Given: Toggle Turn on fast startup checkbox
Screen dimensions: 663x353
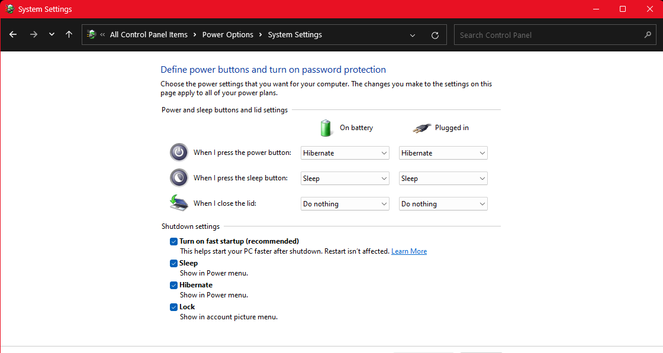Looking at the screenshot, I should pyautogui.click(x=173, y=241).
